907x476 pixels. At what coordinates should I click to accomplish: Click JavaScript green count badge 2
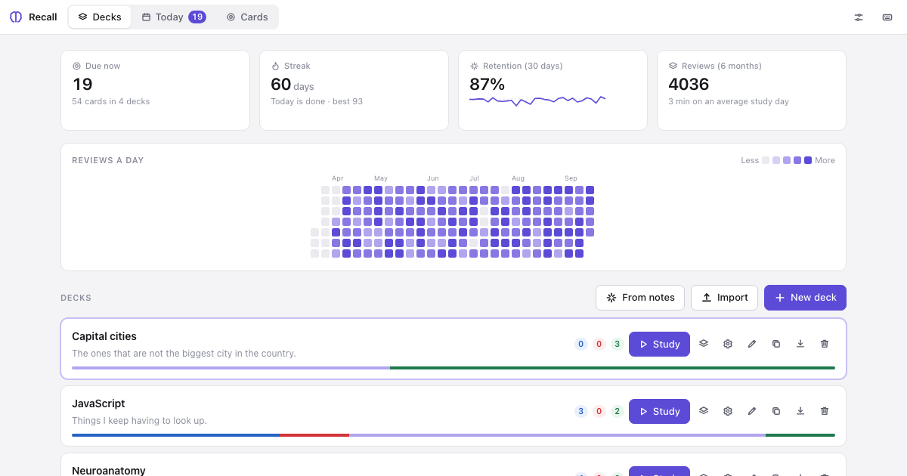(x=618, y=411)
